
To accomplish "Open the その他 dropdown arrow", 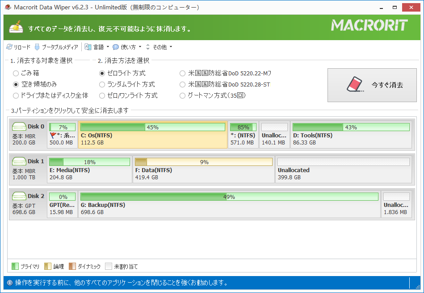I will pyautogui.click(x=171, y=47).
